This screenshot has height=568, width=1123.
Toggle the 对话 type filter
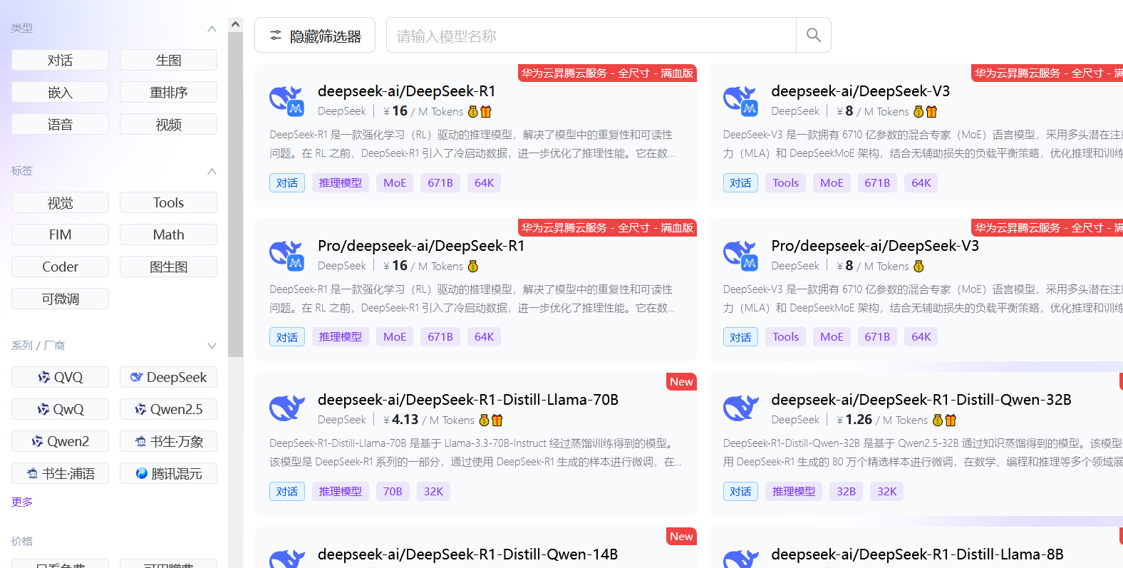pos(60,60)
